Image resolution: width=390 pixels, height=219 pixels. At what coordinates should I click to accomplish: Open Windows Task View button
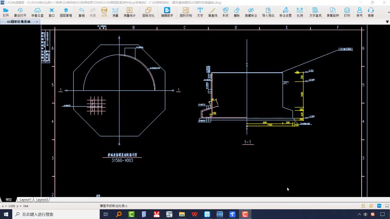(x=106, y=214)
